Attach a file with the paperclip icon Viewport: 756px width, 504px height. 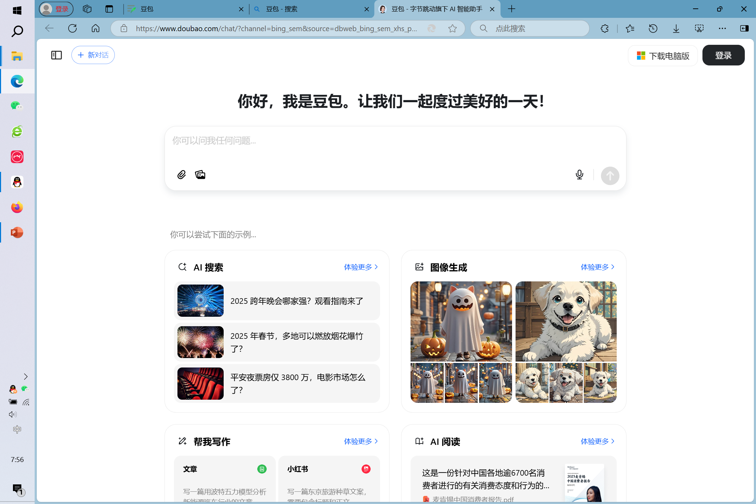pos(181,174)
